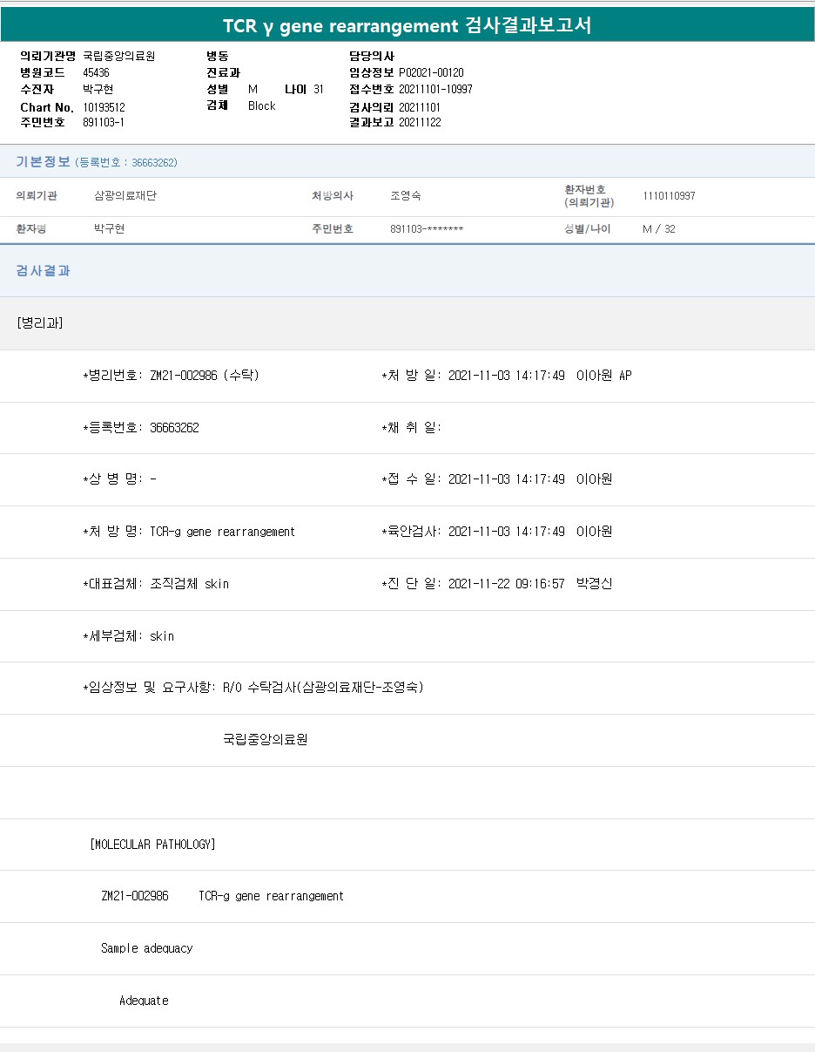Select the institution name 국립중앙의료원 in header
Viewport: 815px width, 1052px height.
[x=118, y=56]
